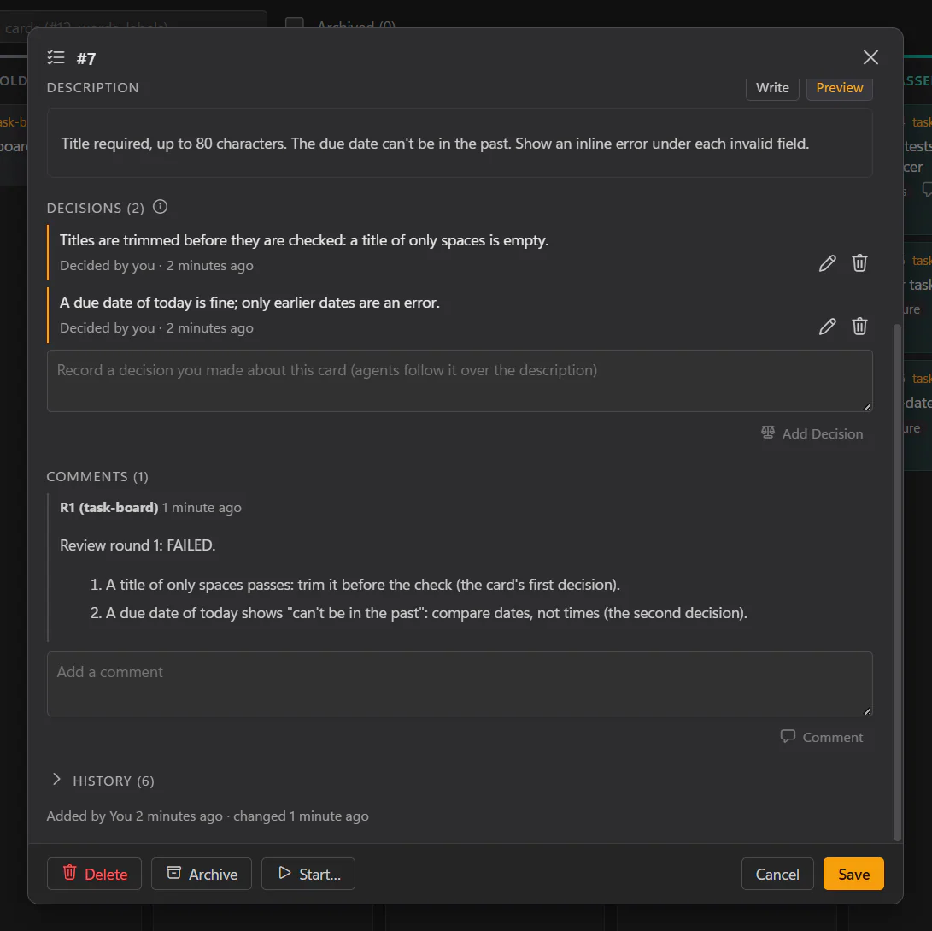Focus the Add a comment field
The height and width of the screenshot is (931, 932).
click(x=460, y=684)
